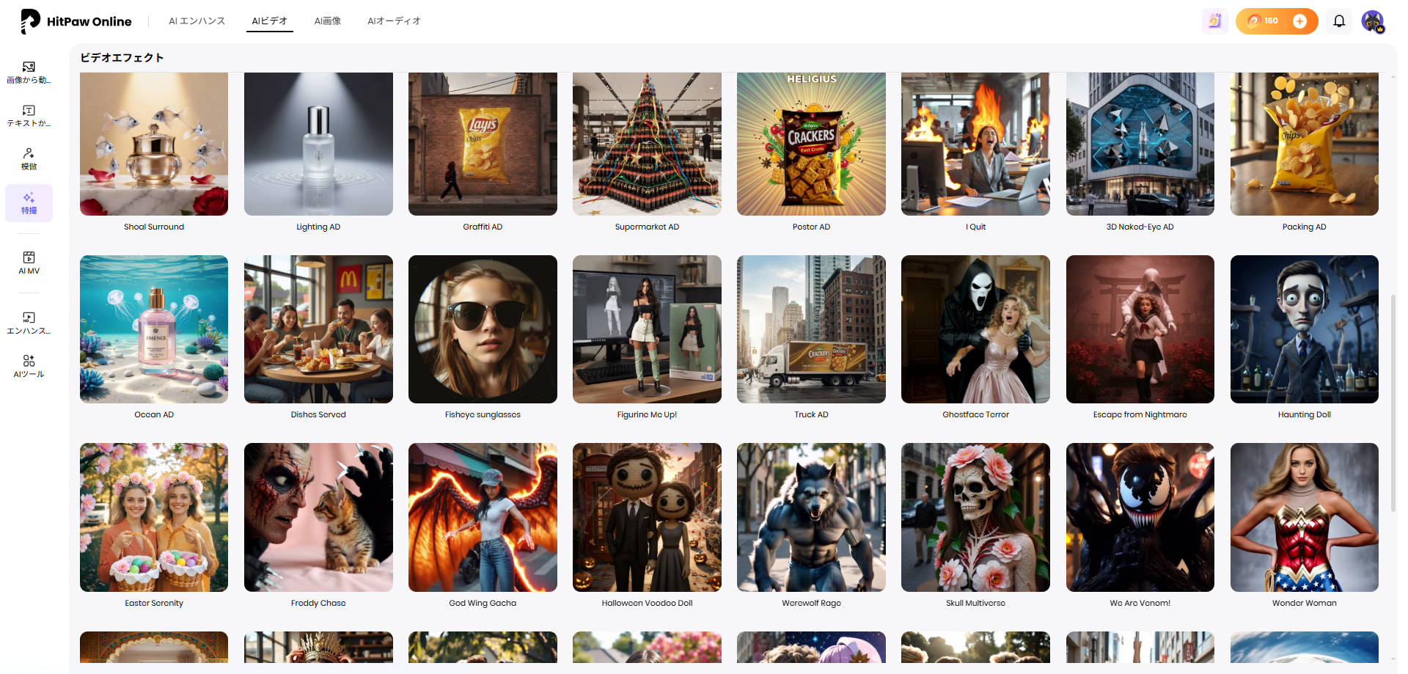Select the Halloween Voodoo Doll thumbnail

tap(647, 517)
